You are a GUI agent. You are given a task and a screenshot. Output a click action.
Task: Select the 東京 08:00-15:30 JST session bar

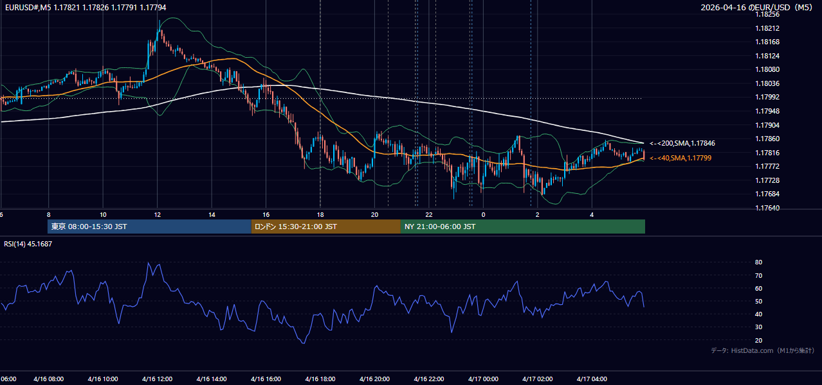(149, 227)
